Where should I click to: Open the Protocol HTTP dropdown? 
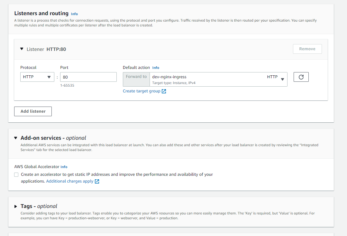pyautogui.click(x=37, y=77)
